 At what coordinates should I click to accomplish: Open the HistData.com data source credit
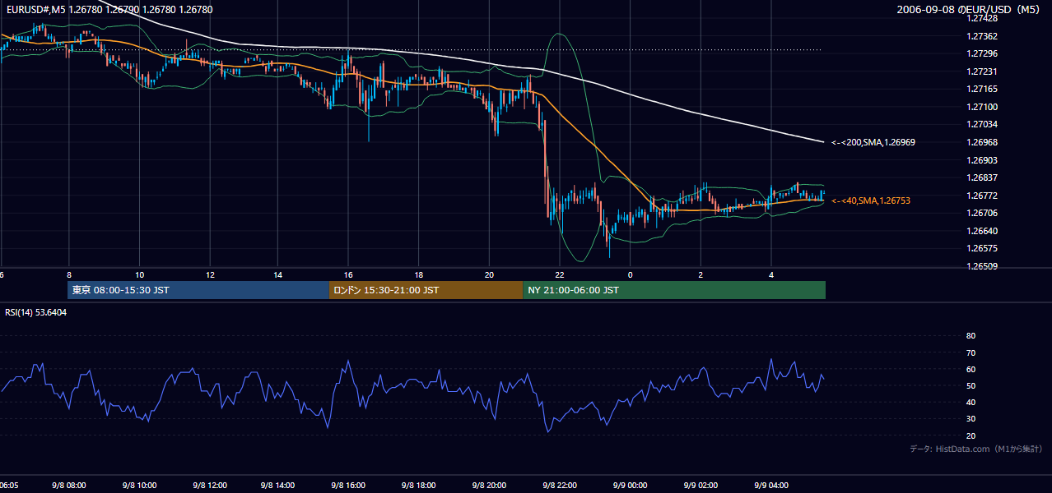(976, 449)
